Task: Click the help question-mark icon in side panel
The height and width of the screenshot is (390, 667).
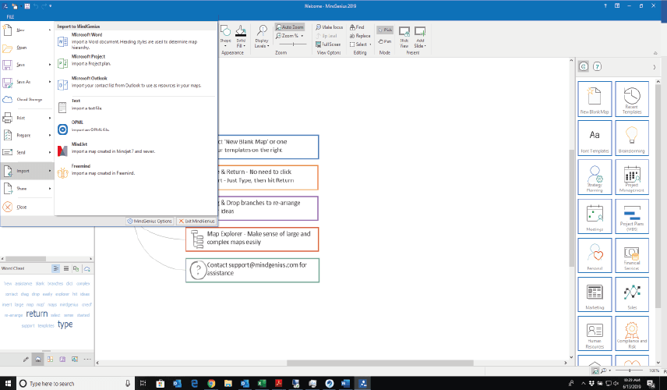Action: tap(597, 66)
